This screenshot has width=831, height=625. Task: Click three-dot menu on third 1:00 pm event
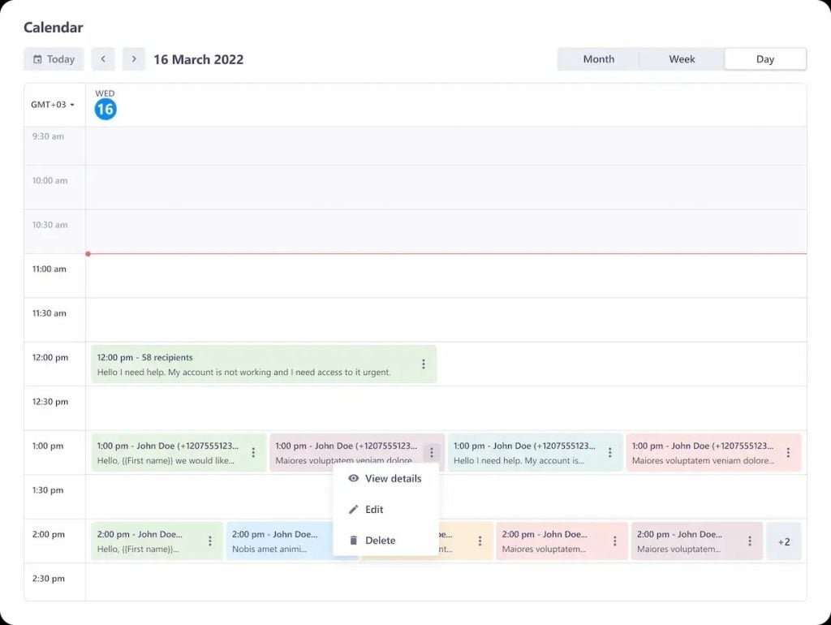point(609,453)
